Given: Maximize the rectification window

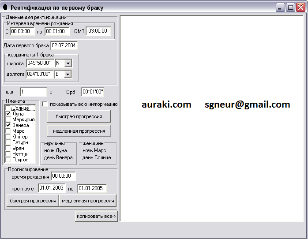Looking at the screenshot, I should click(290, 7).
